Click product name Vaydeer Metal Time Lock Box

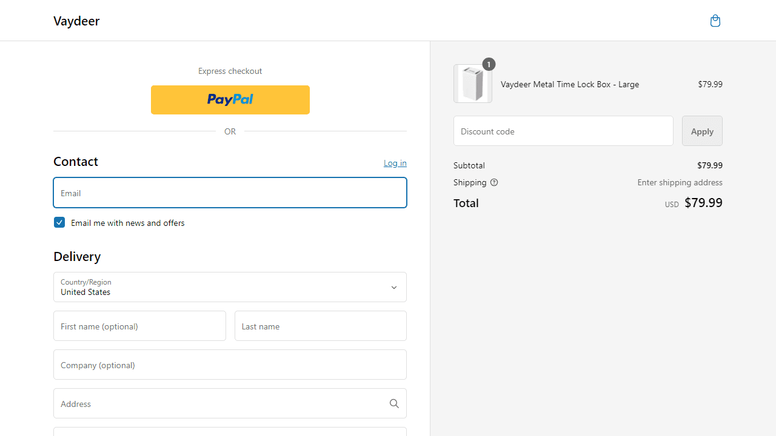(x=570, y=84)
